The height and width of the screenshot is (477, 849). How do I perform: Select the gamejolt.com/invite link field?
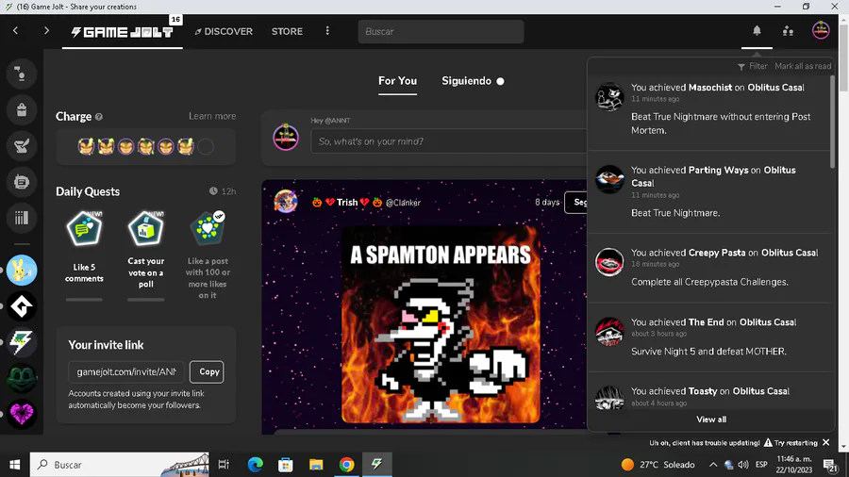tap(126, 371)
